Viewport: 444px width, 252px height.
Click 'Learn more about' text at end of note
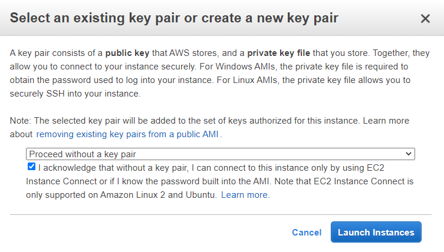(386, 121)
